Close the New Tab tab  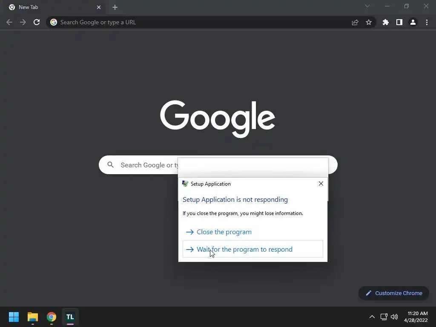click(x=99, y=7)
